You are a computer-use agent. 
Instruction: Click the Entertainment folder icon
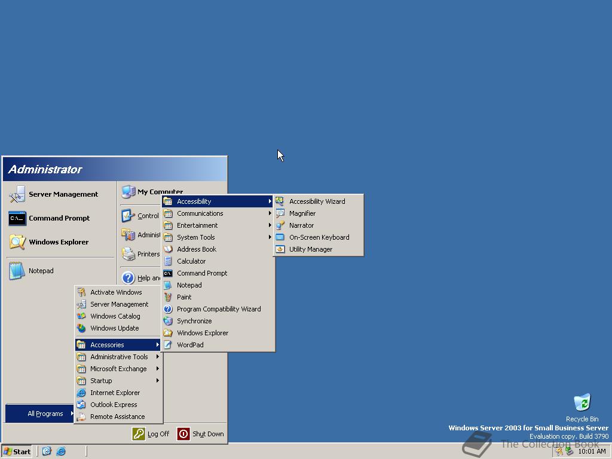click(x=168, y=225)
